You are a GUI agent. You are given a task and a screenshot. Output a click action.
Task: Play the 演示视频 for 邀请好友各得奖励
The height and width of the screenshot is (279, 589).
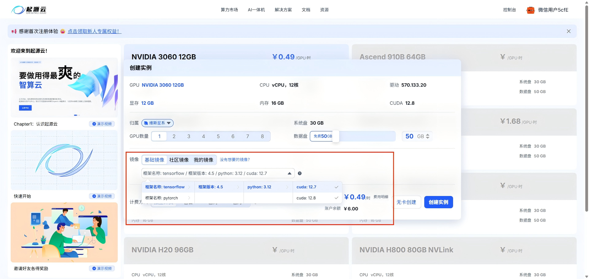102,268
